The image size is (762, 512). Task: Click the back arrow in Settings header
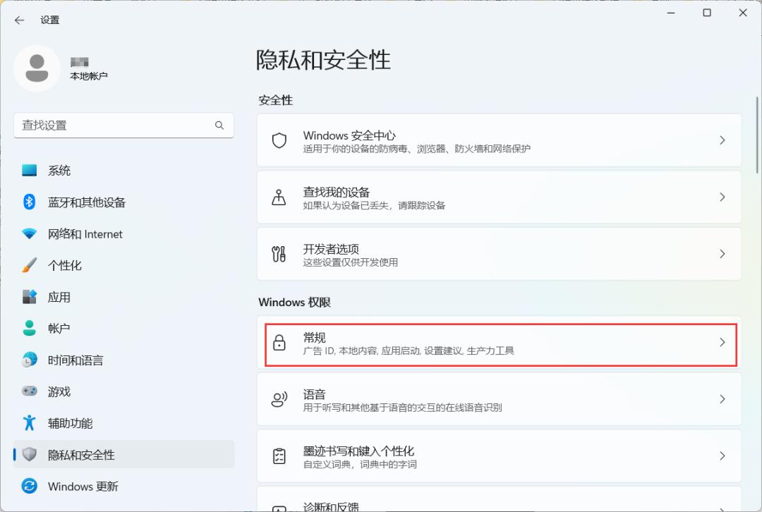click(20, 20)
